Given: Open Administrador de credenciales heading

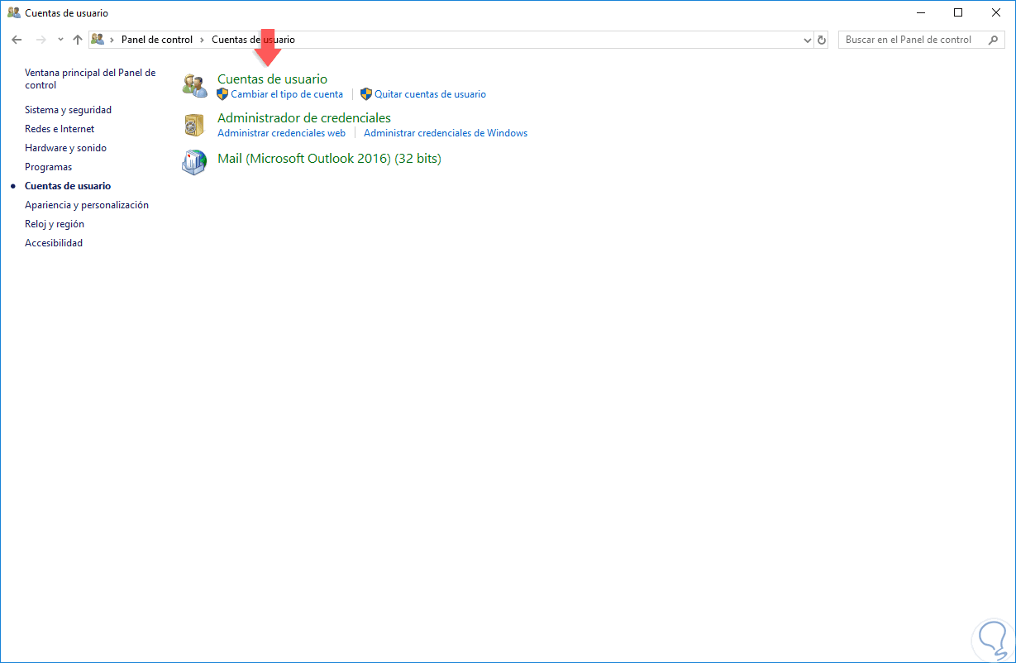Looking at the screenshot, I should tap(304, 118).
